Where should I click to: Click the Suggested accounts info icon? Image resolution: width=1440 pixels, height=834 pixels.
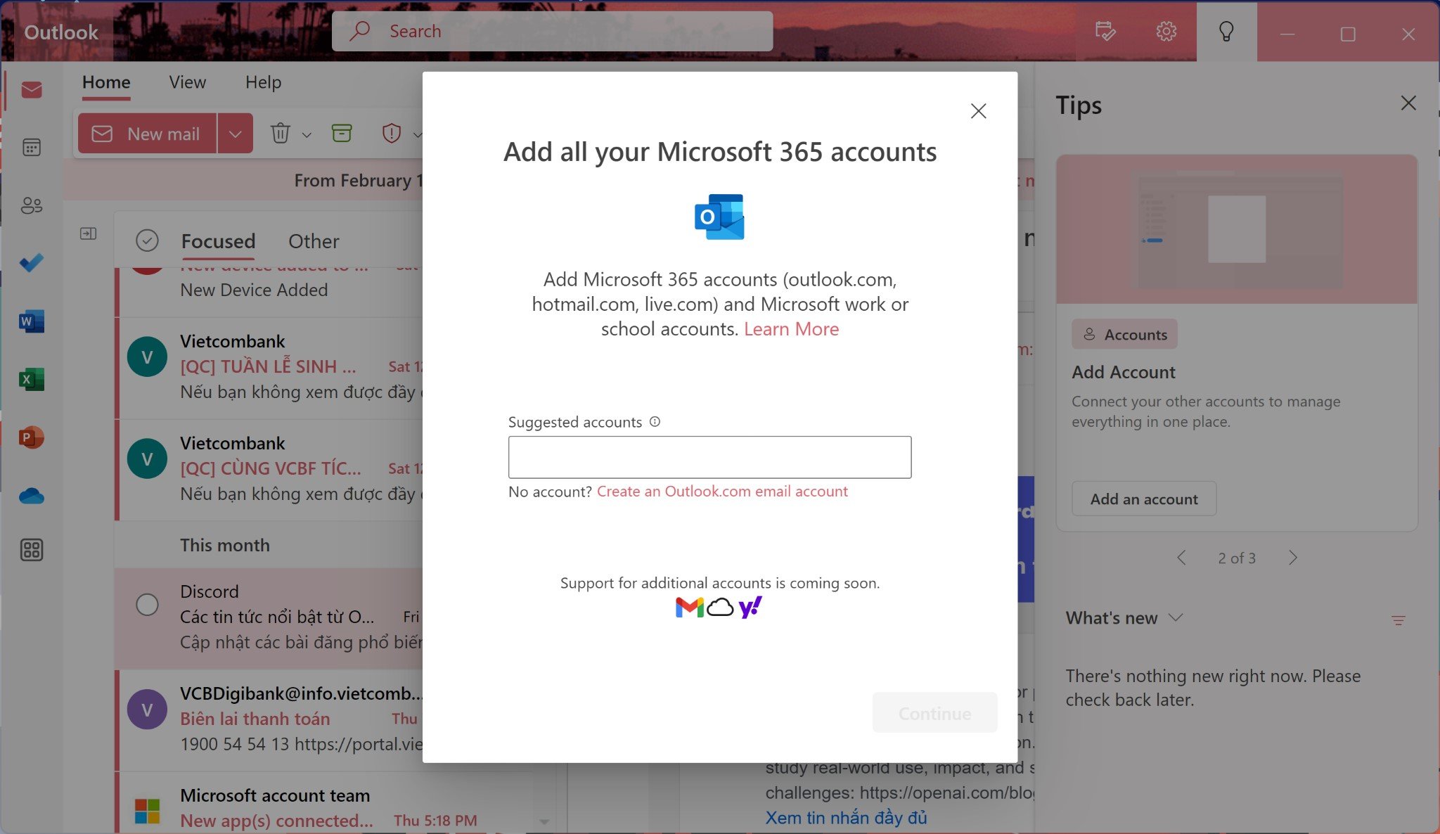tap(655, 421)
